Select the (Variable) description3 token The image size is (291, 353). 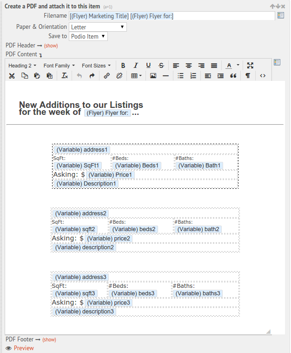coord(85,312)
